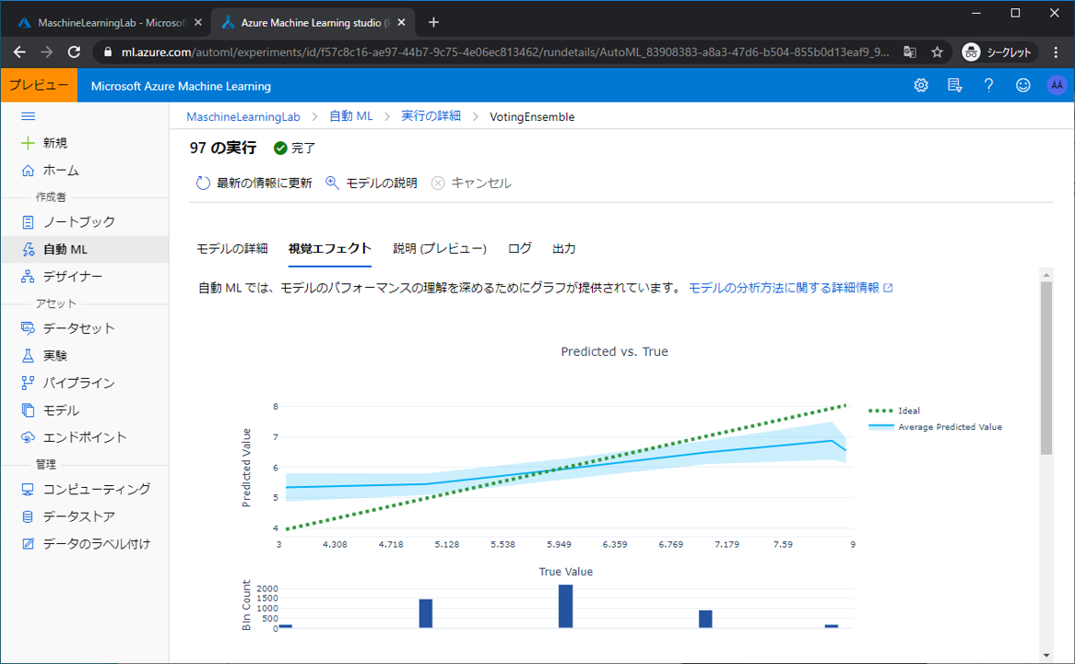1075x664 pixels.
Task: Collapse the sidebar with hamburger menu icon
Action: point(28,116)
